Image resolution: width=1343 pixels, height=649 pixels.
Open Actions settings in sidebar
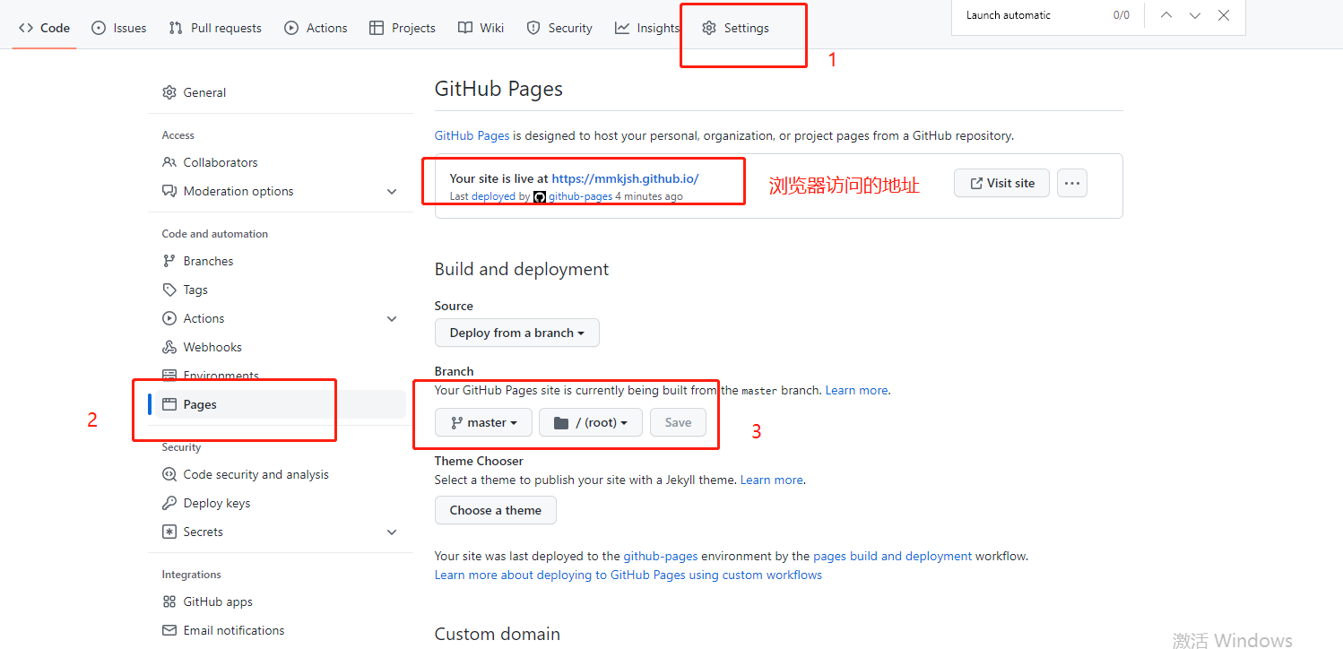pos(281,318)
